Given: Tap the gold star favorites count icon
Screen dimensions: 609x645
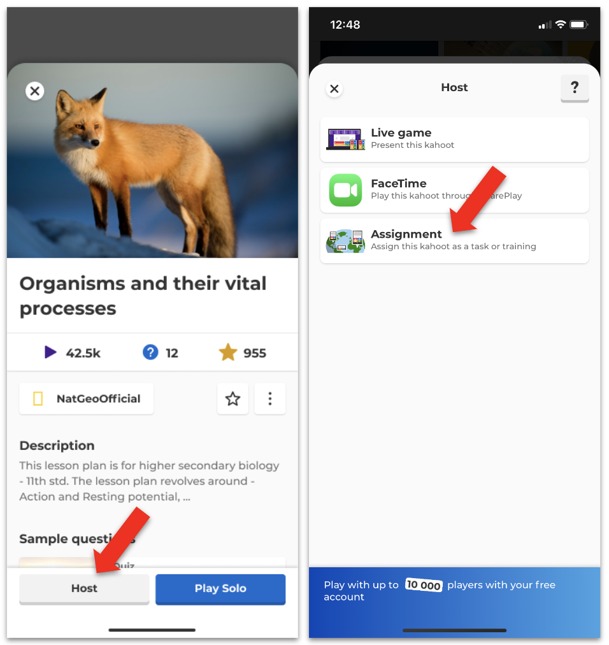Looking at the screenshot, I should tap(228, 352).
